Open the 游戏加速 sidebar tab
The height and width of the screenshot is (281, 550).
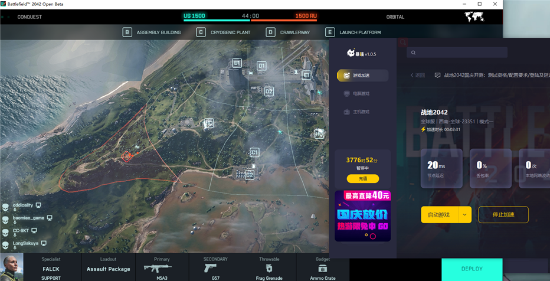click(x=363, y=76)
